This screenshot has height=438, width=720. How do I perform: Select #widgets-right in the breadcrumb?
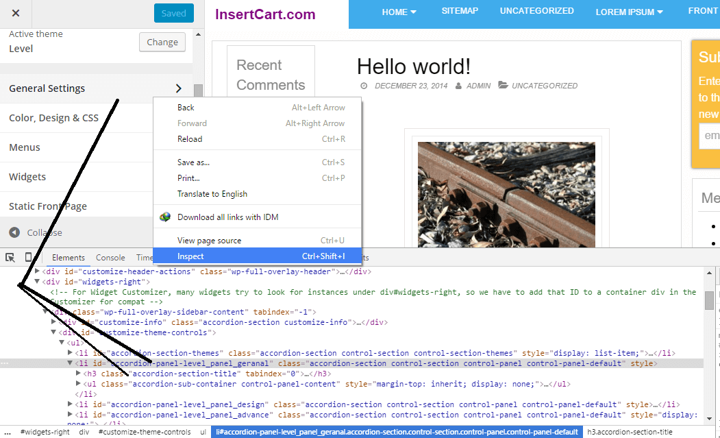(45, 432)
